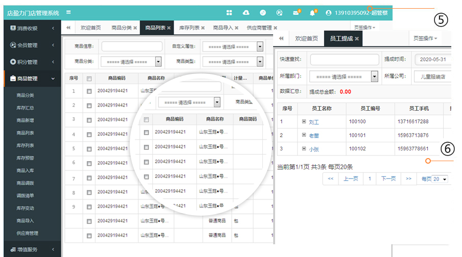Open 商品新增 in sidebar
Image resolution: width=462 pixels, height=257 pixels.
click(25, 120)
